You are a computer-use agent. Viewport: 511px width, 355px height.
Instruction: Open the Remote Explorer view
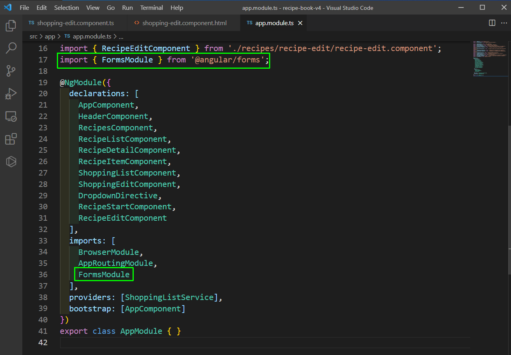pyautogui.click(x=11, y=116)
